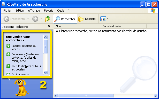The image size is (159, 99).
Task: Open the Outils menu
Action: click(61, 11)
